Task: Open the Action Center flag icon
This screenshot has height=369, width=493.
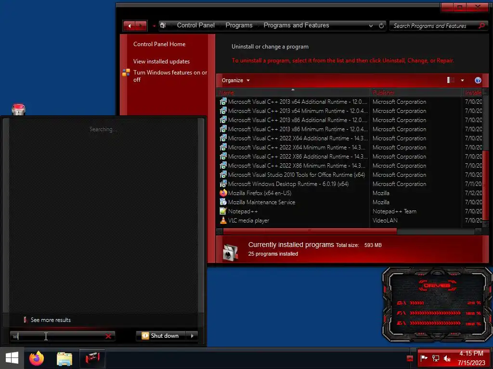Action: pos(424,358)
